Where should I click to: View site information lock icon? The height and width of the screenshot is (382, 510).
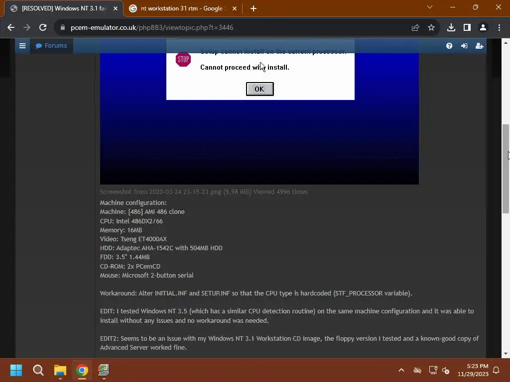tap(63, 28)
